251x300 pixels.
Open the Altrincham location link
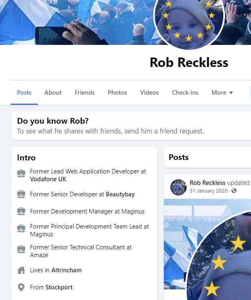coord(66,270)
